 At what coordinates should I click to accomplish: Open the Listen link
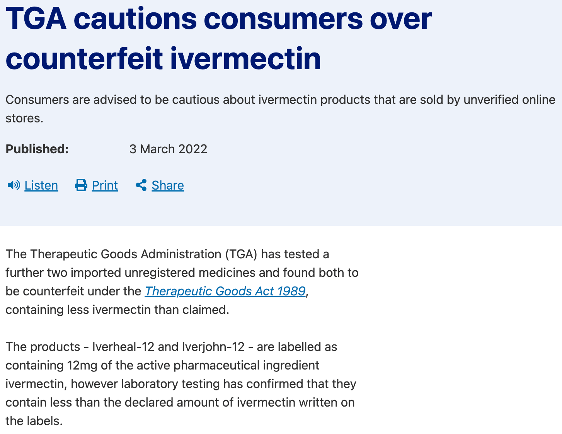(x=41, y=185)
